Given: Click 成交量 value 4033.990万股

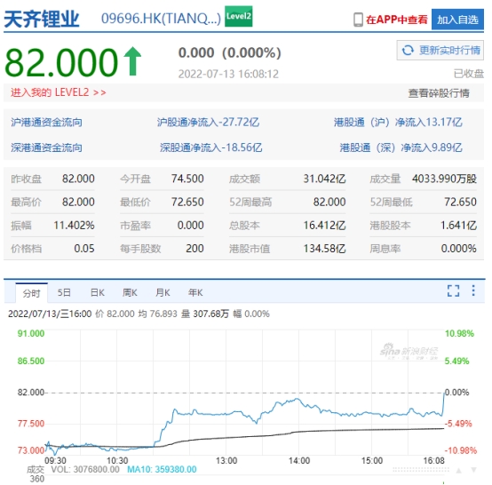Looking at the screenshot, I should tap(444, 179).
